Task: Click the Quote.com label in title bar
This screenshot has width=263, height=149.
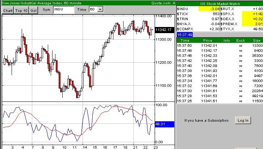Action: coord(161,3)
